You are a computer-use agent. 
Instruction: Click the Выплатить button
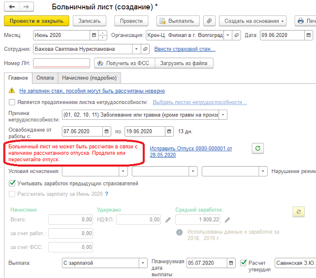(178, 21)
